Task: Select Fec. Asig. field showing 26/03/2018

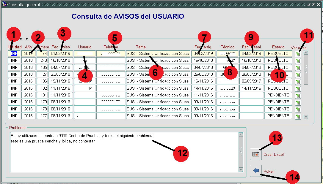Action: 203,74
